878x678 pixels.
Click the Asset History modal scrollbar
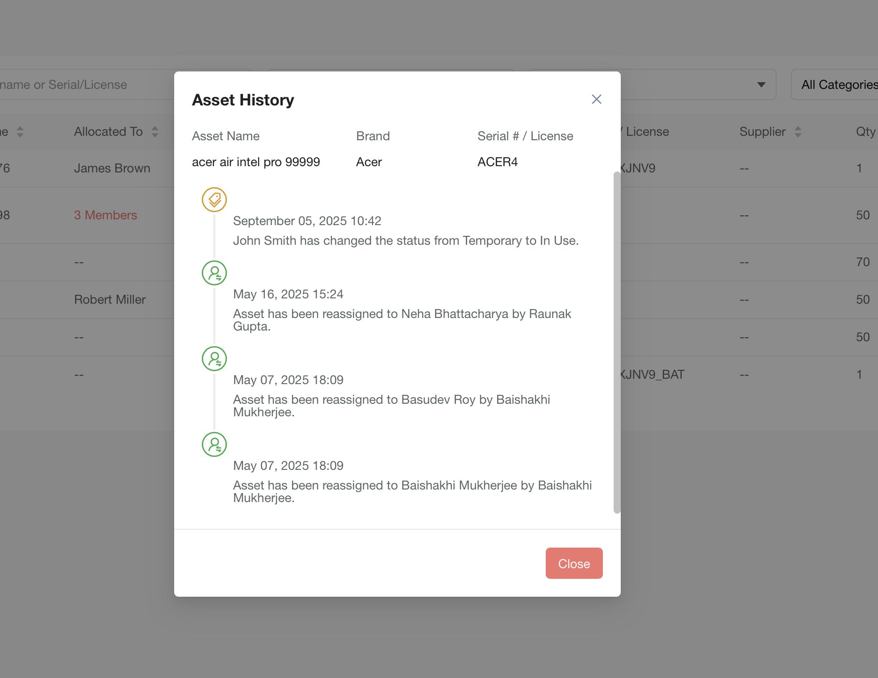click(x=617, y=342)
